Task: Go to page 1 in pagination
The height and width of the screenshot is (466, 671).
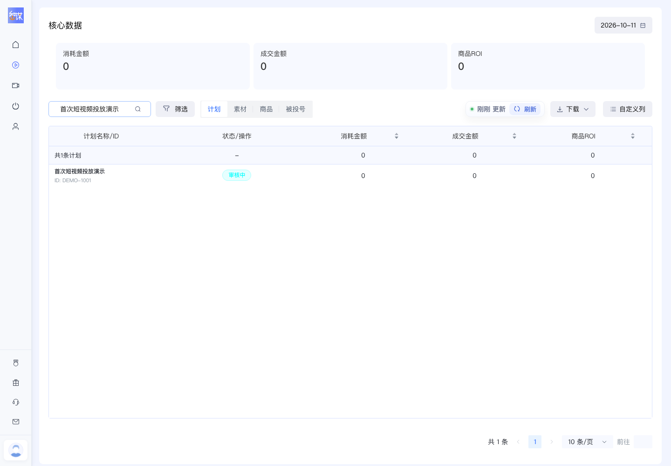Action: pyautogui.click(x=535, y=442)
